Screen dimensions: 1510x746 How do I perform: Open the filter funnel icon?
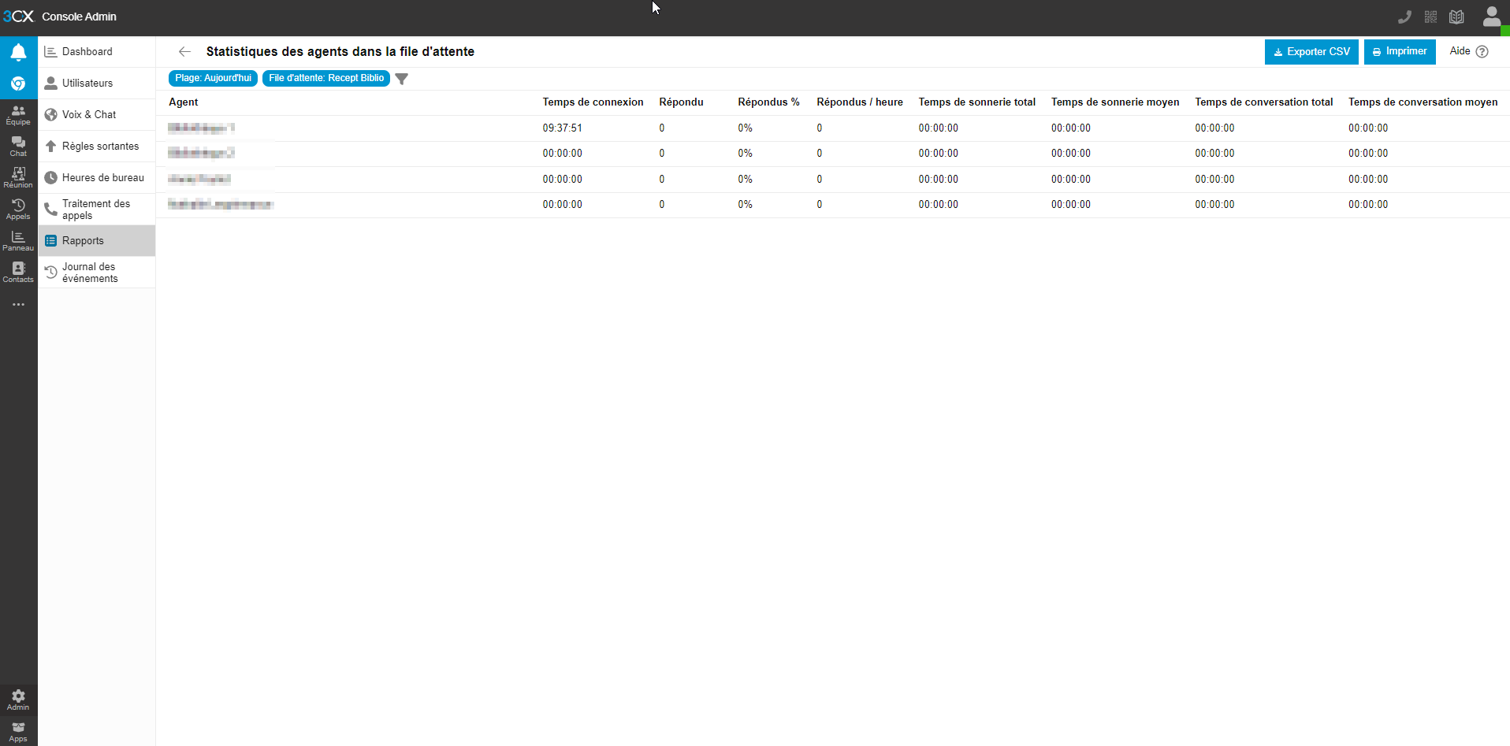[402, 79]
